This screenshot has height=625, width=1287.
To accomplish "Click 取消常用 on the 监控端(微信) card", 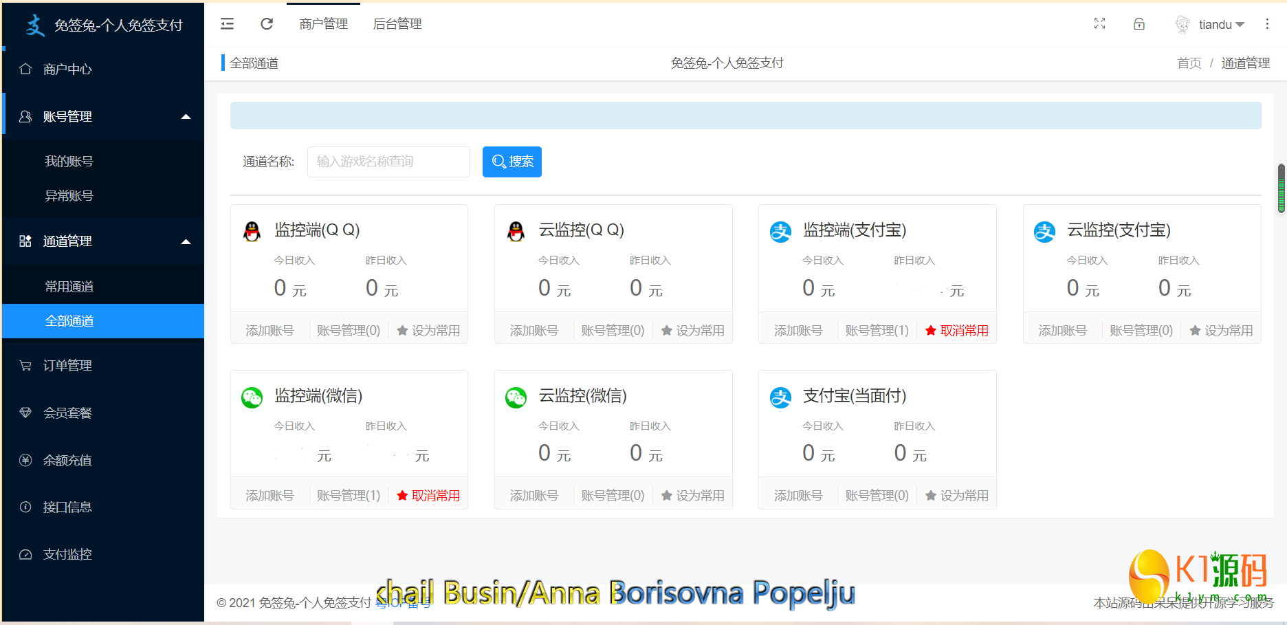I will click(x=428, y=495).
